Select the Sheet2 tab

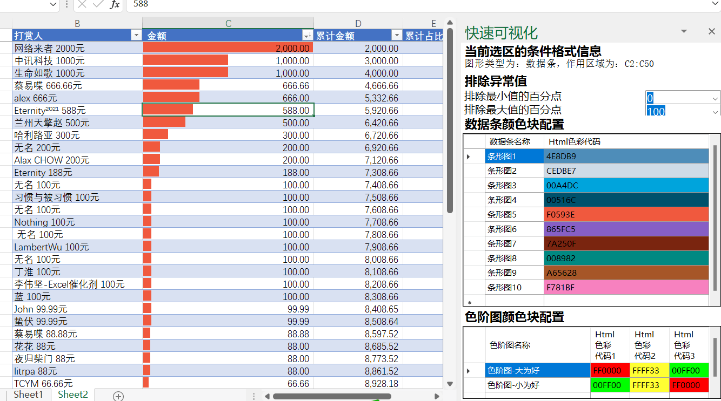coord(73,395)
